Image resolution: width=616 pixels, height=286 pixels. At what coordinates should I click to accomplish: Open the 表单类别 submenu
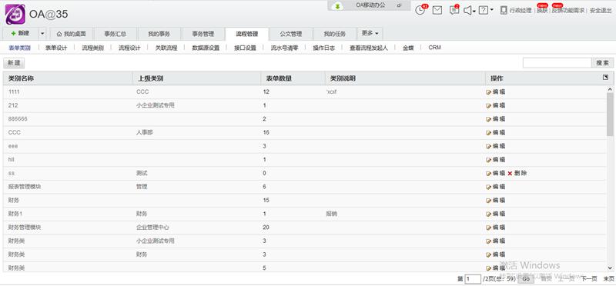[19, 48]
